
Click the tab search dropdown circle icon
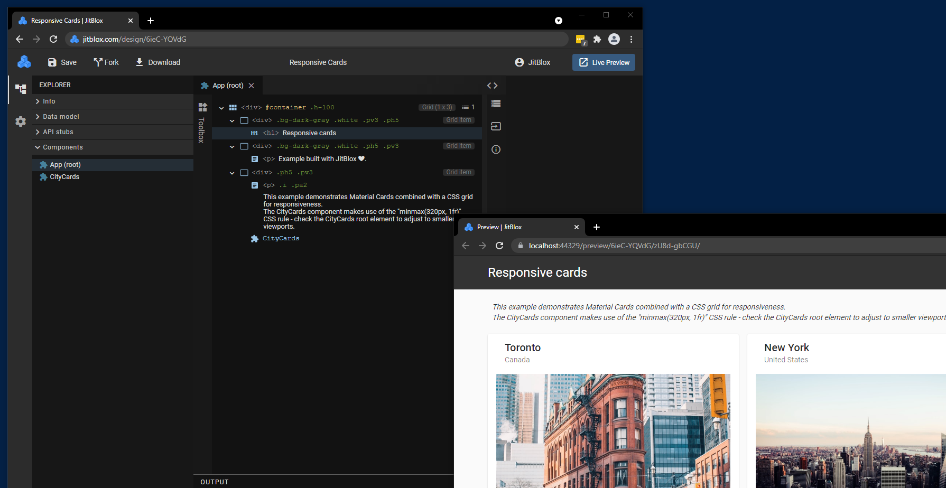[559, 21]
